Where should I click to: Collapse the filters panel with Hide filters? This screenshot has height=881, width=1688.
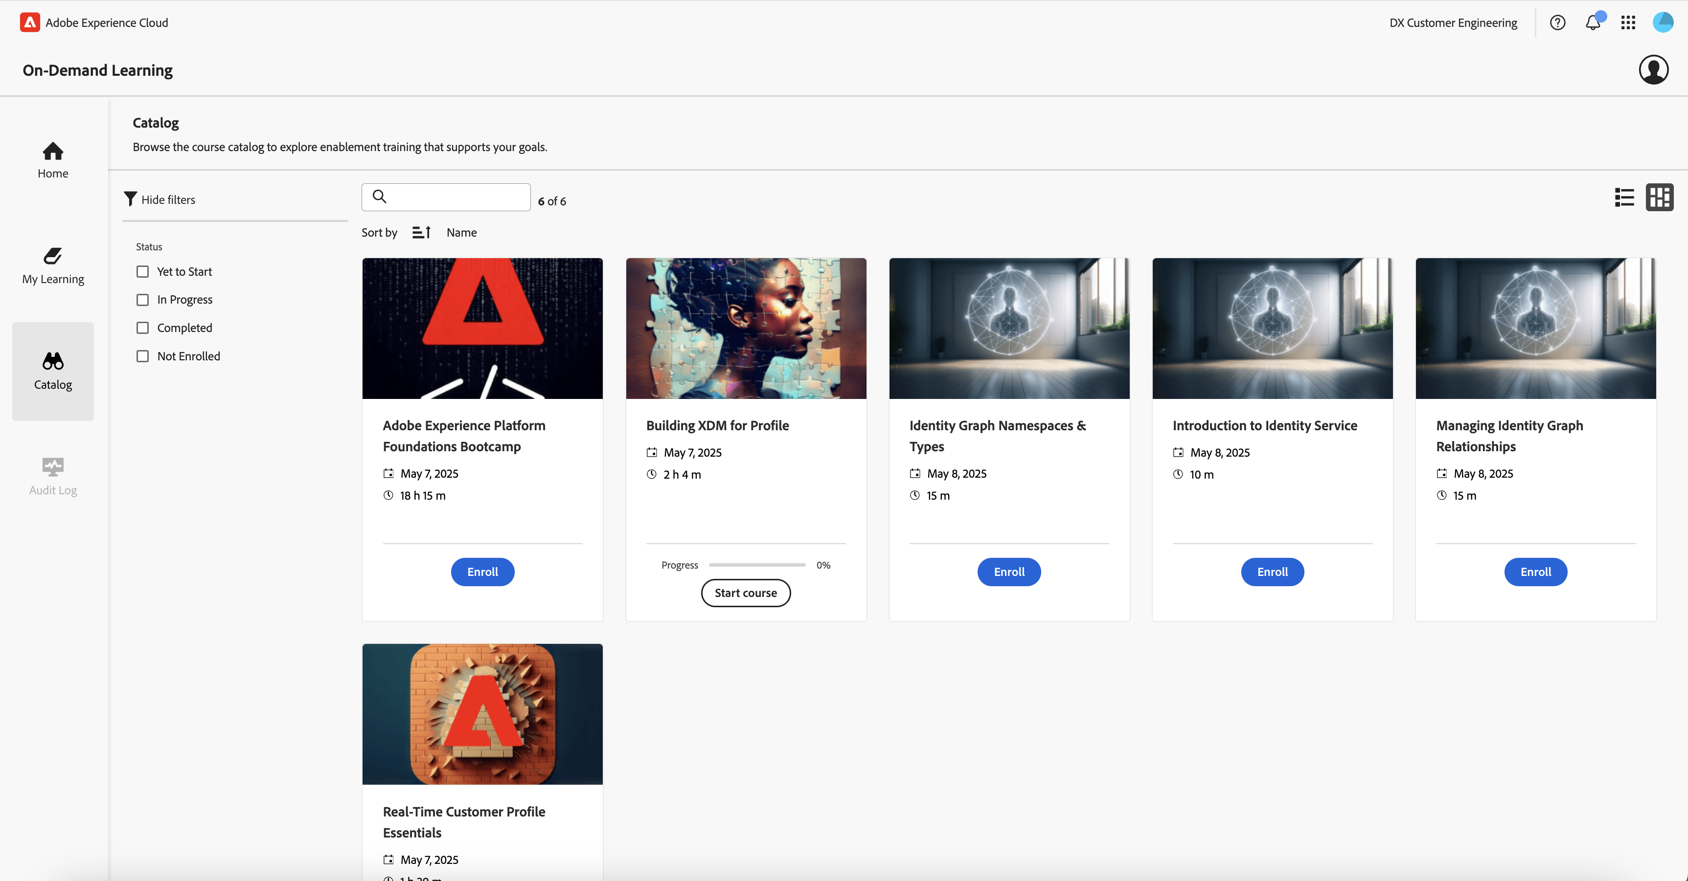[x=160, y=199]
